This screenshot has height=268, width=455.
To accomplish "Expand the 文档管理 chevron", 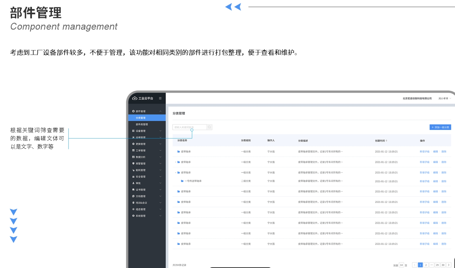I will point(161,196).
